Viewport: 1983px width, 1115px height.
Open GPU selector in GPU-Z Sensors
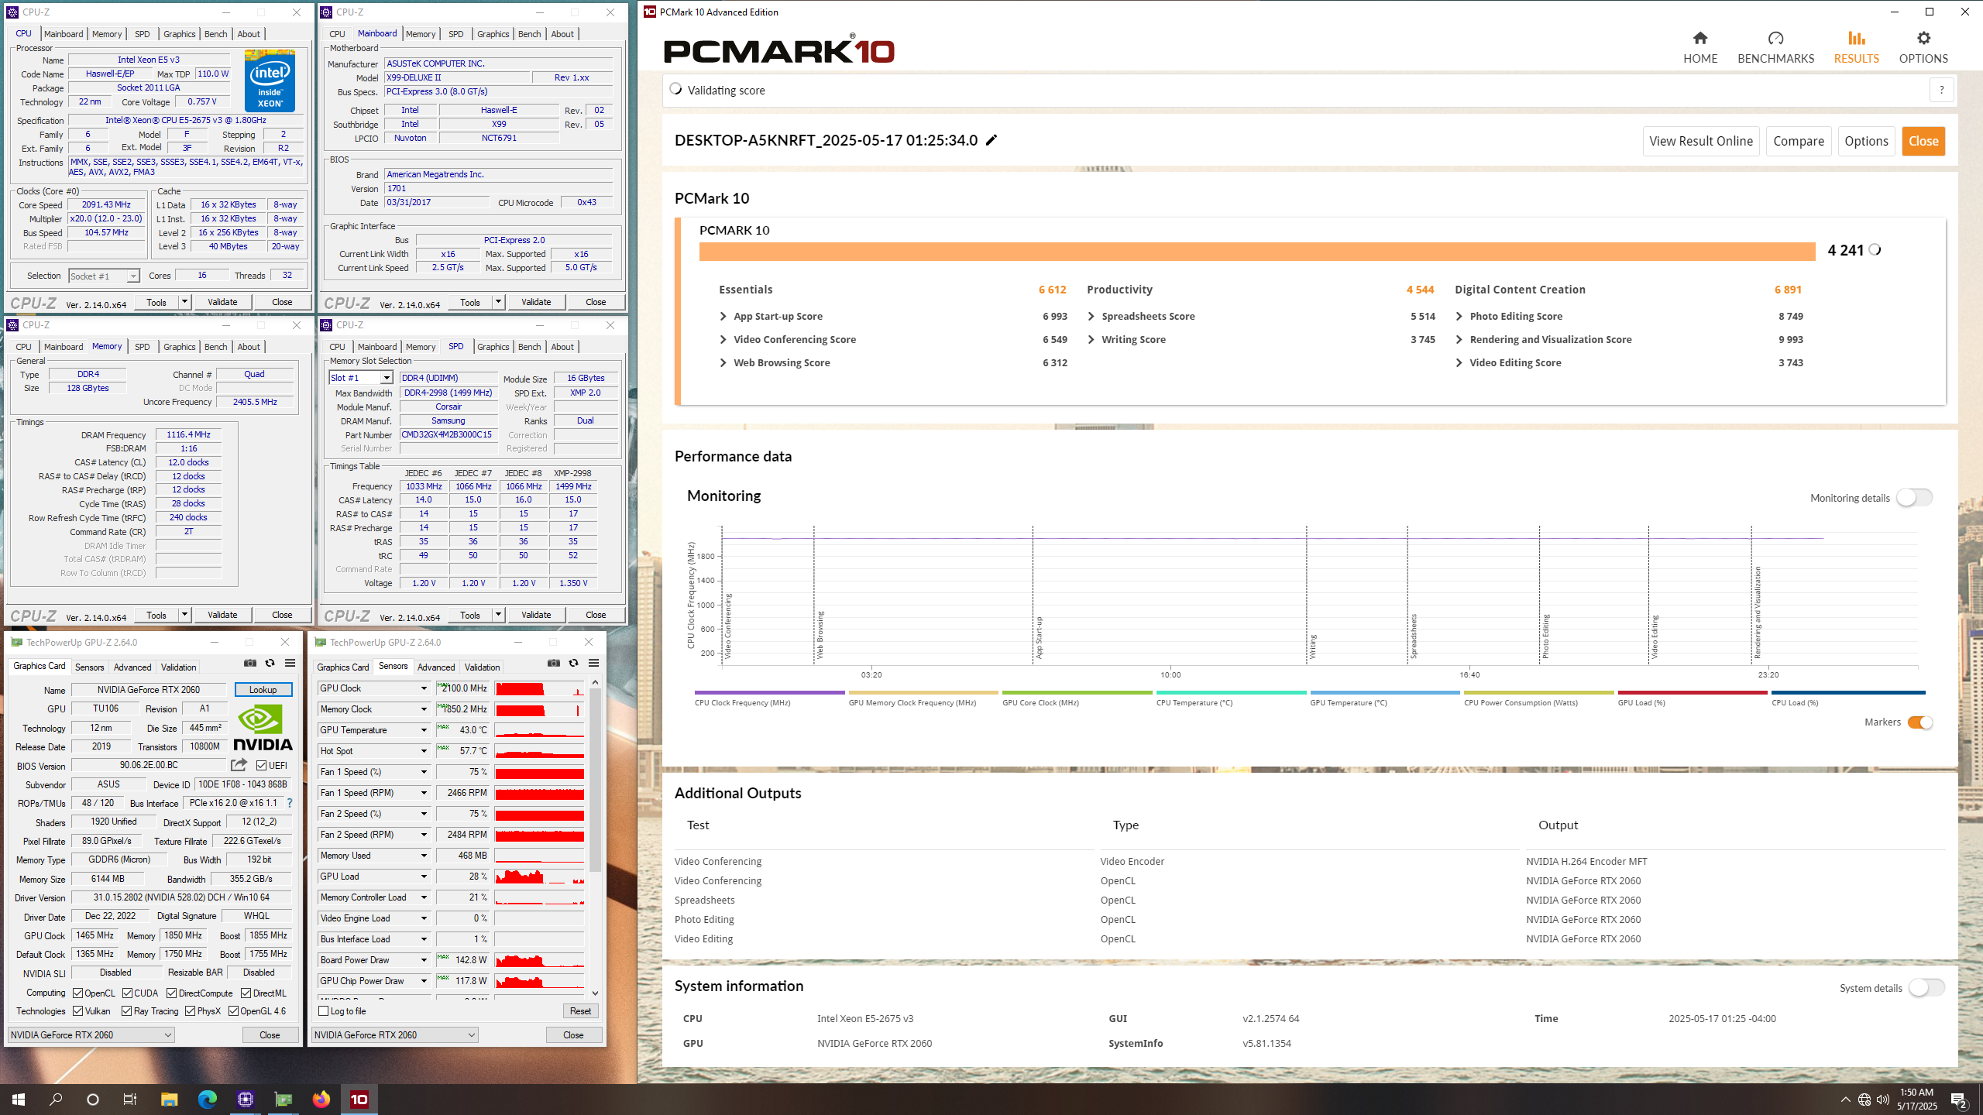[x=394, y=1035]
